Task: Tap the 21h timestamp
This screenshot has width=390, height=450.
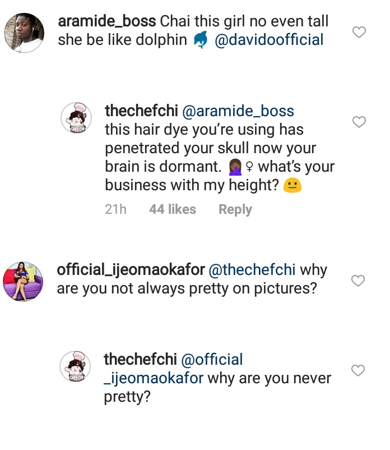Action: pos(115,209)
